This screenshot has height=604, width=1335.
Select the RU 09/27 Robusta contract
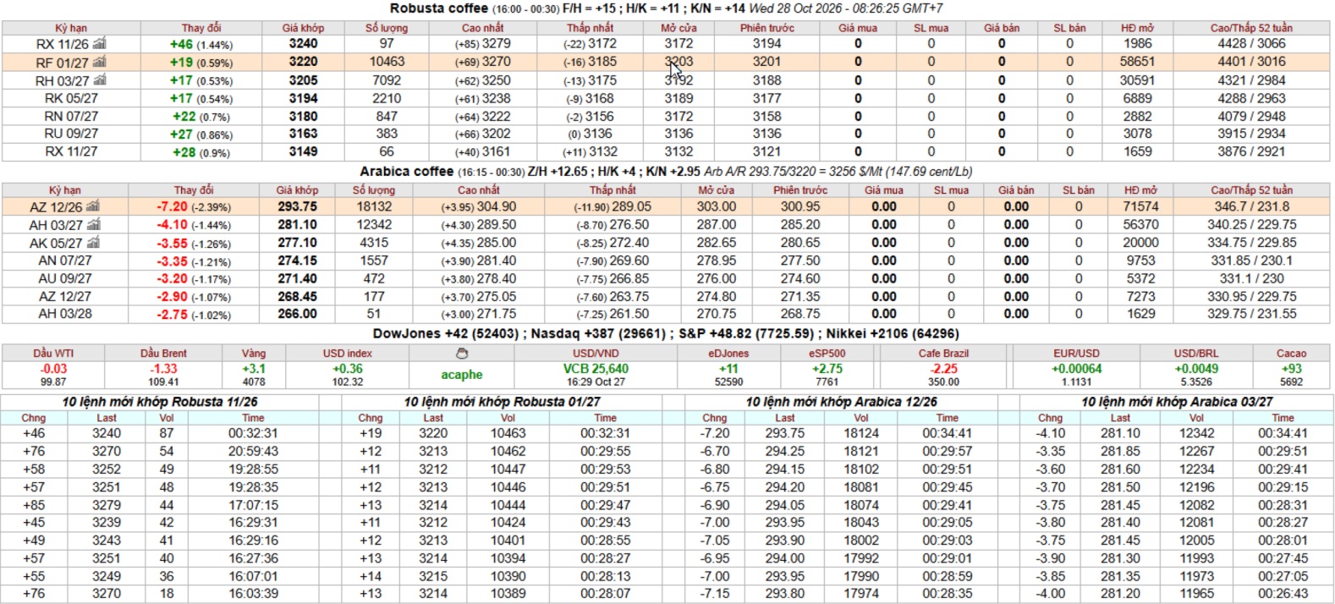71,134
